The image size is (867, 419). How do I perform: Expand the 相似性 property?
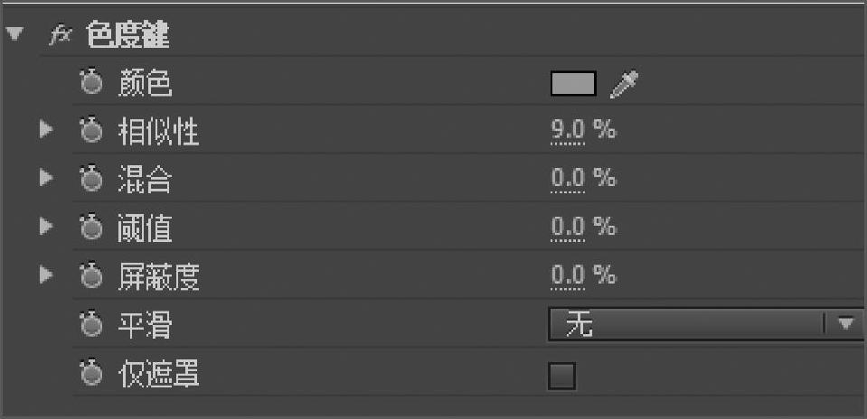46,132
